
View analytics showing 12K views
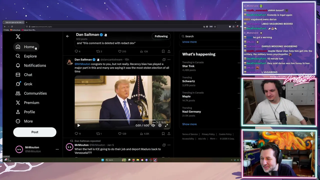[x=144, y=51]
